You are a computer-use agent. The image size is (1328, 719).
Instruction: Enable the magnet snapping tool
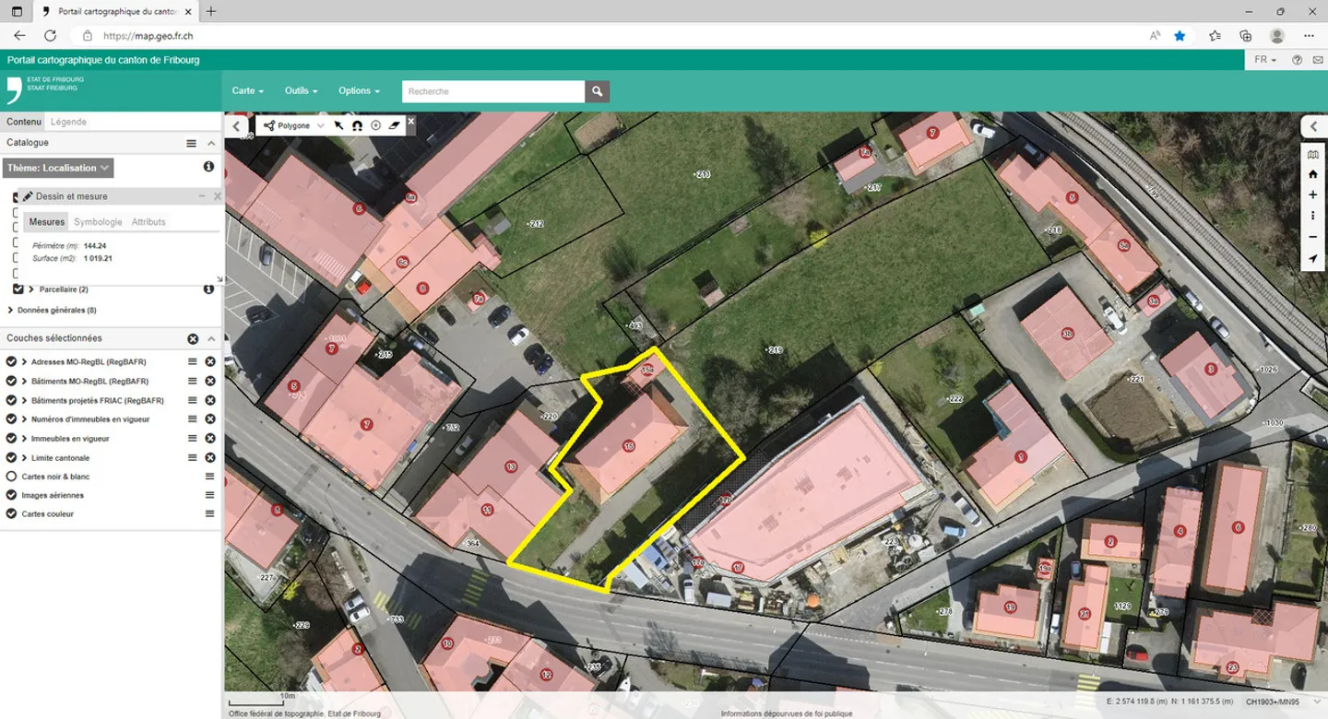(x=357, y=125)
